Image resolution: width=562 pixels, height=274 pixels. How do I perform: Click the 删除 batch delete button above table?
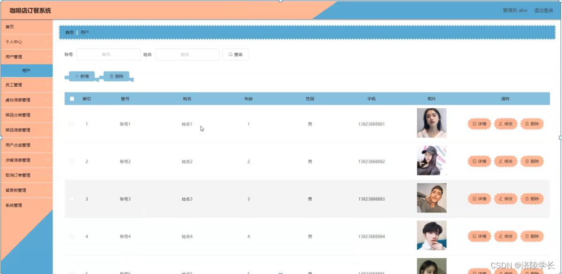pos(116,76)
